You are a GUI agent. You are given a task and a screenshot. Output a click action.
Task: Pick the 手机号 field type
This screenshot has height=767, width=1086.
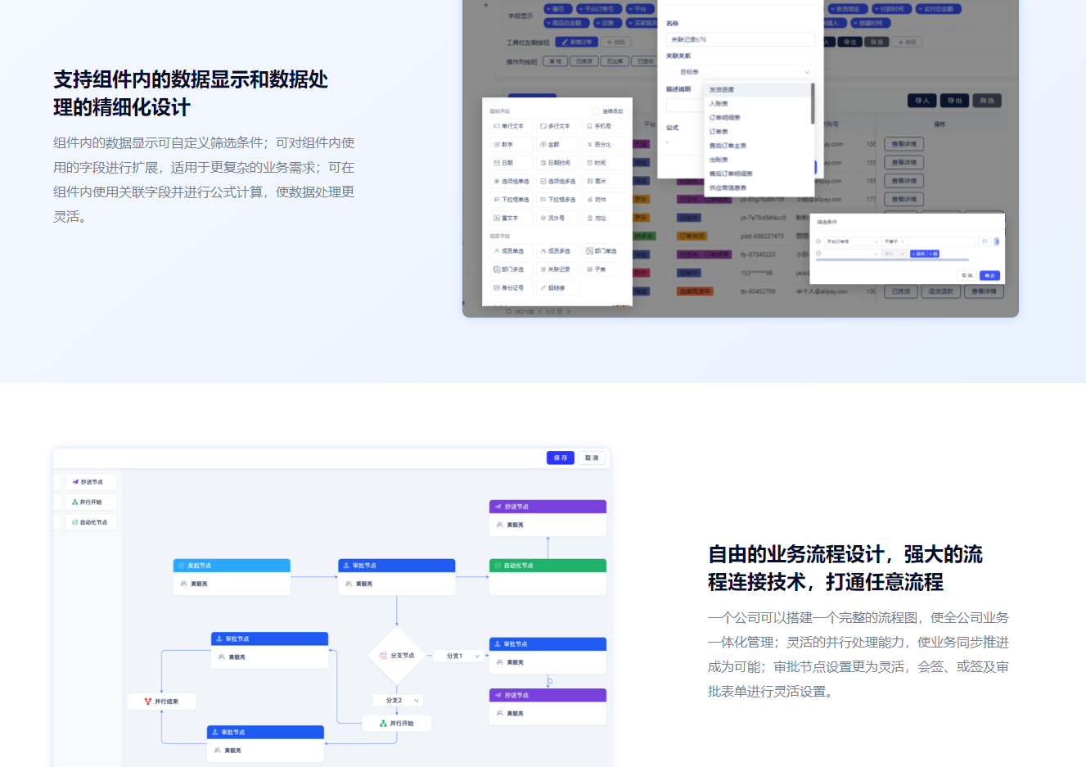pos(605,126)
